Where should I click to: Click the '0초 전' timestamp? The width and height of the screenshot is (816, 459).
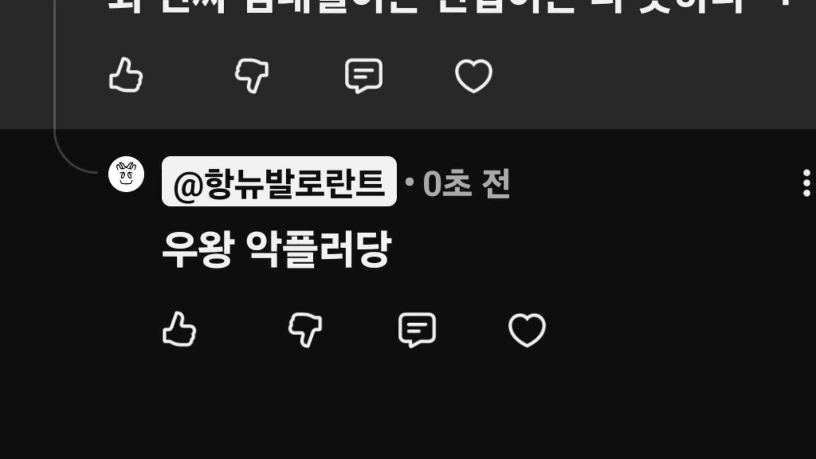(466, 183)
